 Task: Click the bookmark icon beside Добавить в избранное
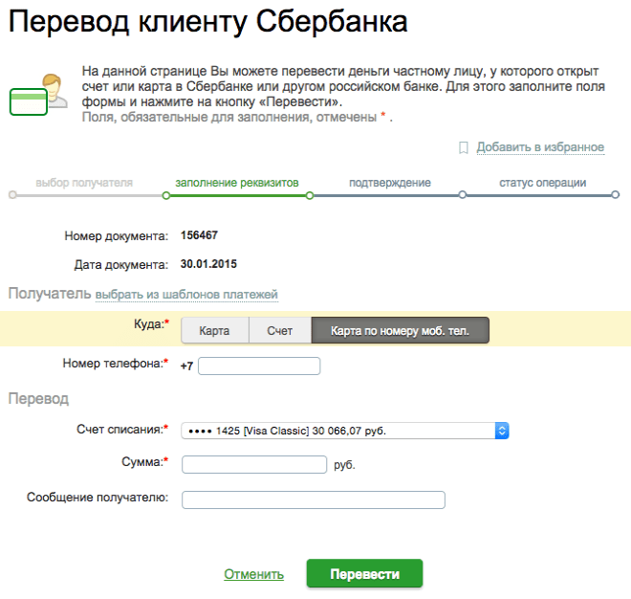[x=463, y=148]
